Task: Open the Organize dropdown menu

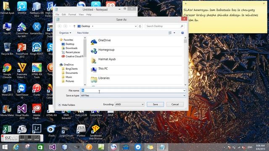Action: tap(65, 33)
